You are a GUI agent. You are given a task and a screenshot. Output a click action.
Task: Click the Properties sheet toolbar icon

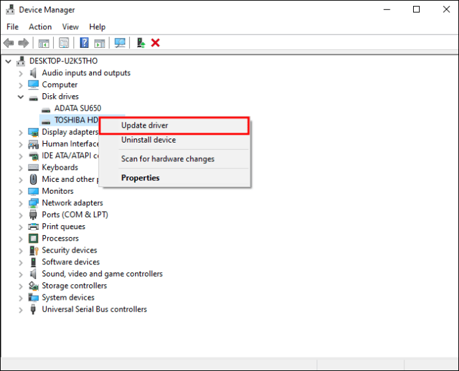[64, 43]
